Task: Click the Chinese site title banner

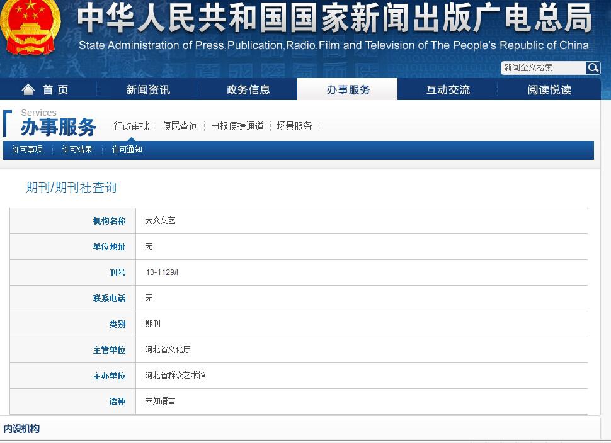Action: pyautogui.click(x=334, y=18)
